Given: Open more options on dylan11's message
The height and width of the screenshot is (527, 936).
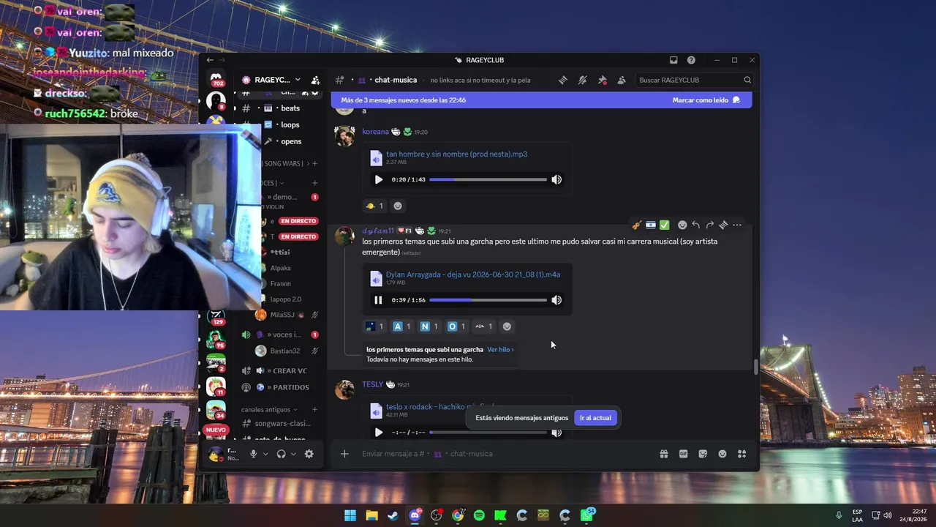Looking at the screenshot, I should (x=737, y=225).
